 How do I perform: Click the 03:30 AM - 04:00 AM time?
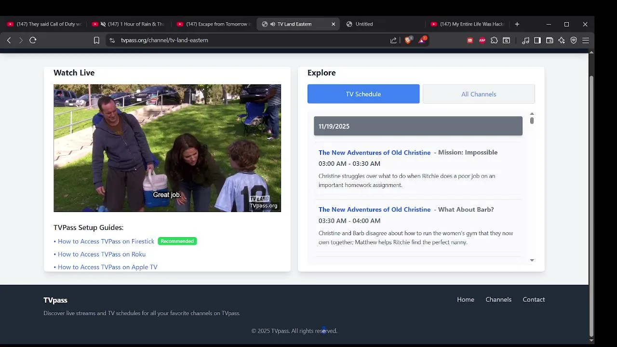click(349, 221)
